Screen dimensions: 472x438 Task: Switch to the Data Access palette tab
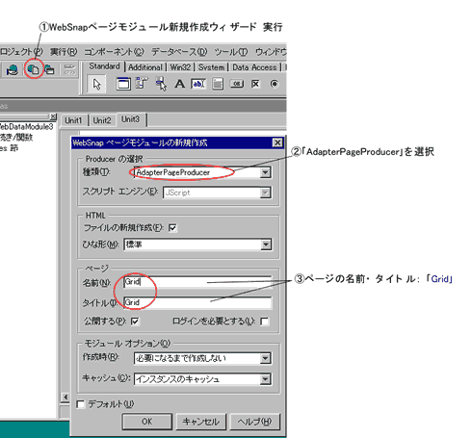click(254, 67)
